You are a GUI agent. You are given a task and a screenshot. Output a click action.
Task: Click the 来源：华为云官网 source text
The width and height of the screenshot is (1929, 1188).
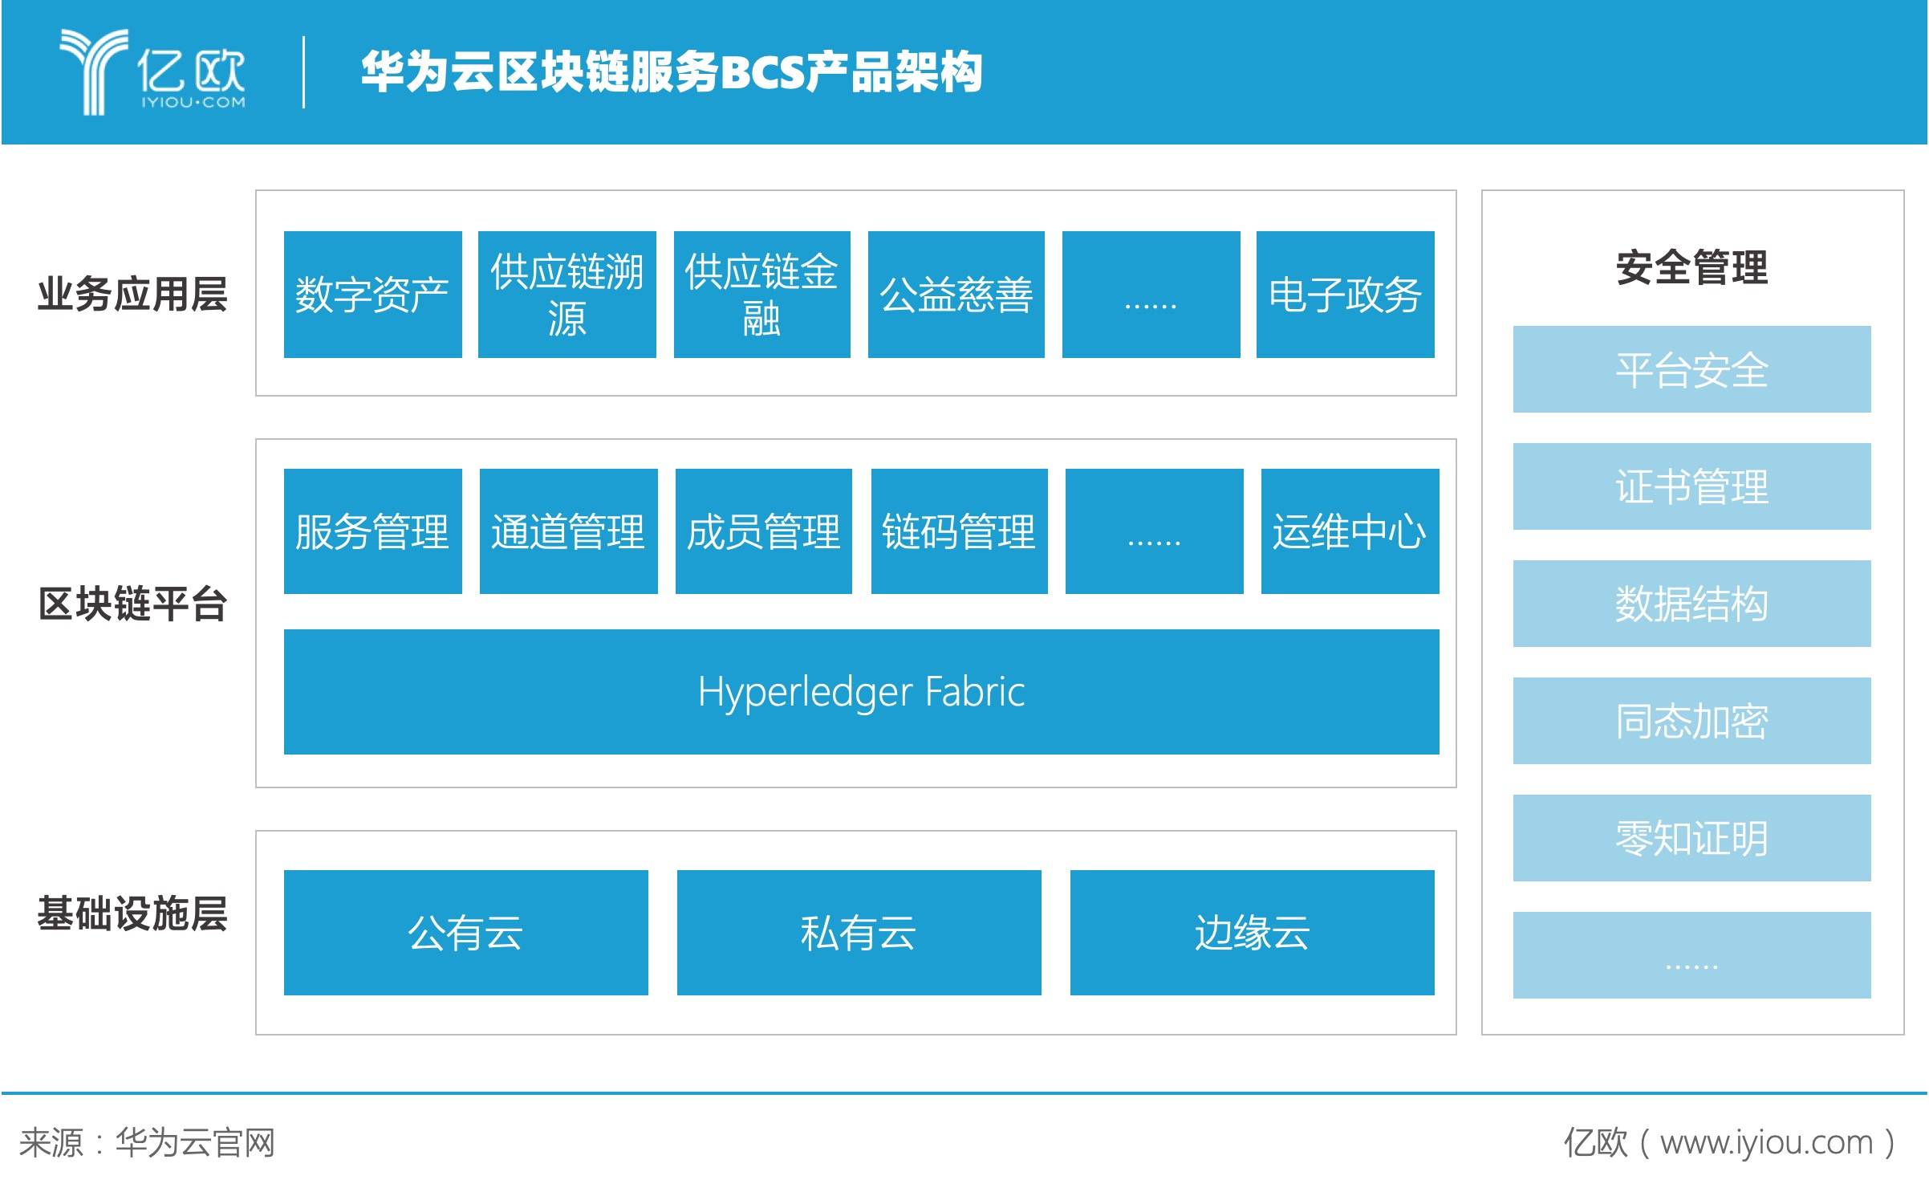point(148,1140)
